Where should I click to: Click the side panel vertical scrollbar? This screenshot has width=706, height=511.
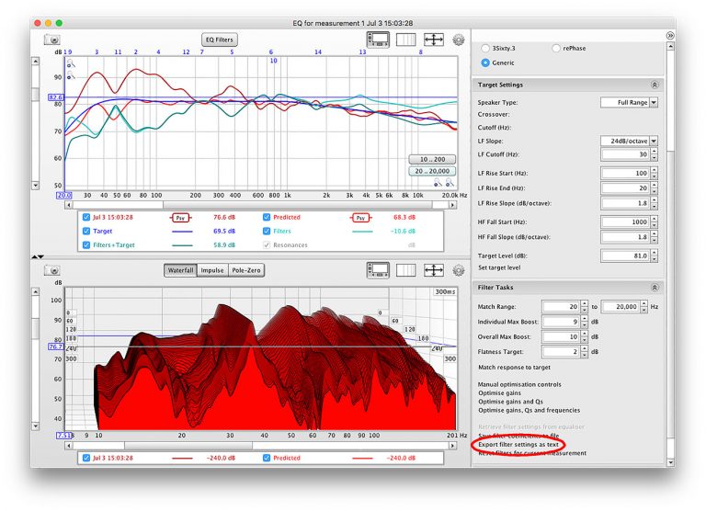[670, 255]
